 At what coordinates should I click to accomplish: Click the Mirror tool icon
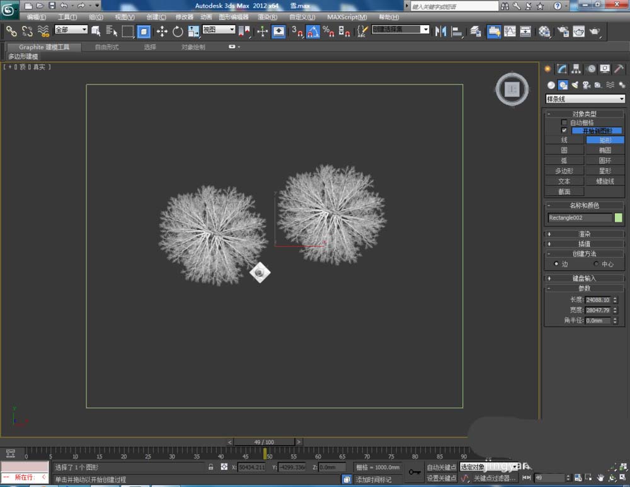(441, 32)
